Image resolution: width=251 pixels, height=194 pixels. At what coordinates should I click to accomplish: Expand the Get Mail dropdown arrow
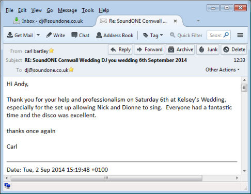38,35
